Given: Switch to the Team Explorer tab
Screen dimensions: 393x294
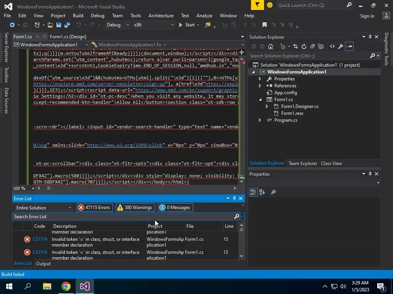Looking at the screenshot, I should pos(303,163).
